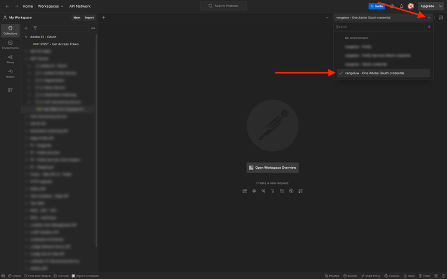The height and width of the screenshot is (279, 447).
Task: Open the notifications bell
Action: click(401, 6)
